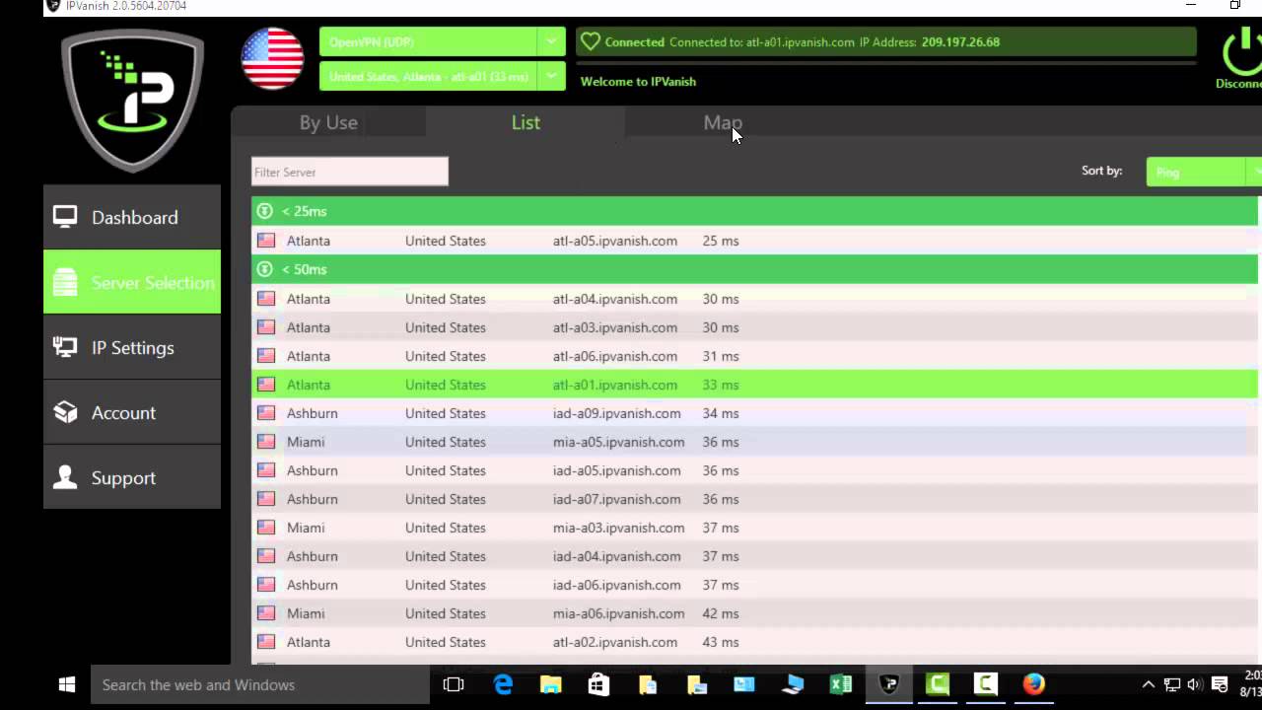Select server atl-a06.ipvanish.com
Screen dimensions: 1262x710
click(x=755, y=356)
